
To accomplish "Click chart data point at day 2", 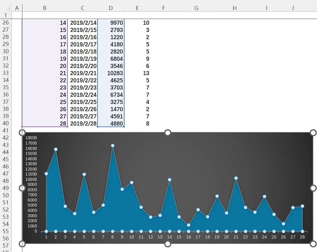I will 55,149.
